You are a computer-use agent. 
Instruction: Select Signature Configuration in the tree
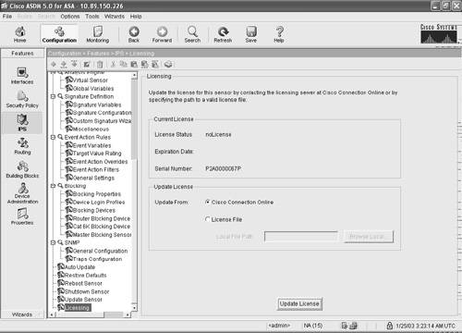[x=98, y=113]
